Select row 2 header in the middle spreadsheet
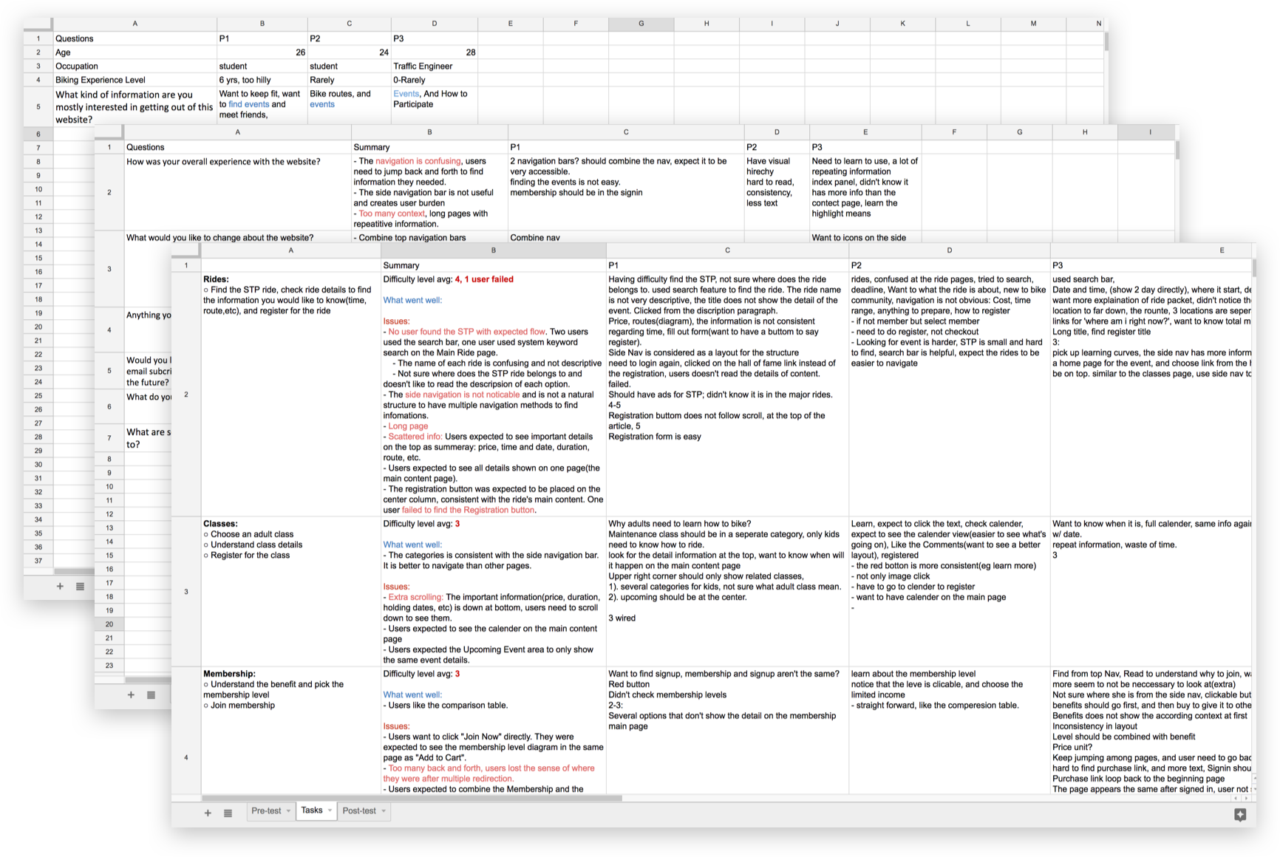 pos(109,192)
